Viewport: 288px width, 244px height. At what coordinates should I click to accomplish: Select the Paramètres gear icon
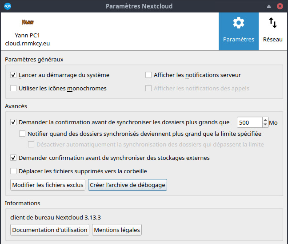[239, 23]
